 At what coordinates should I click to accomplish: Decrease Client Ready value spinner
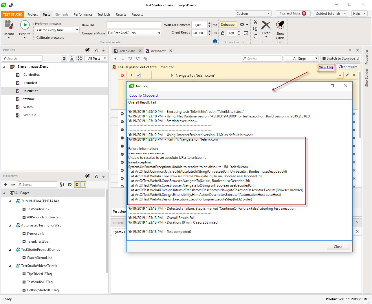pyautogui.click(x=210, y=34)
